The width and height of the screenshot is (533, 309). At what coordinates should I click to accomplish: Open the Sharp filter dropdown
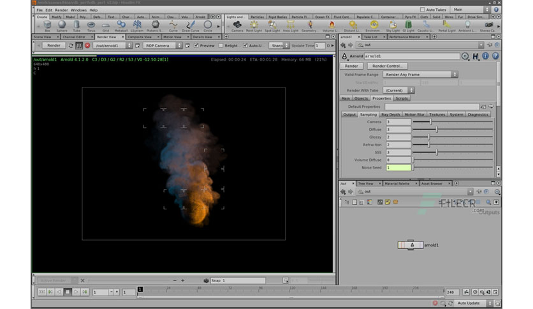[x=279, y=45]
